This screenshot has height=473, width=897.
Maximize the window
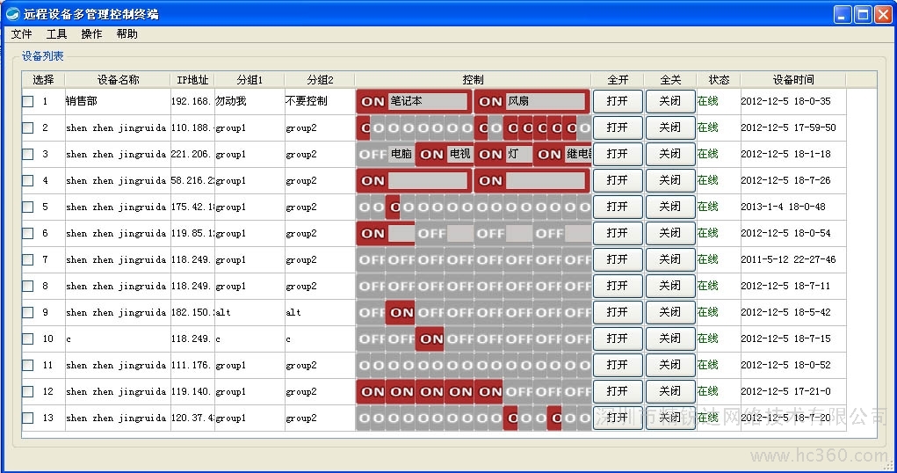click(x=863, y=14)
